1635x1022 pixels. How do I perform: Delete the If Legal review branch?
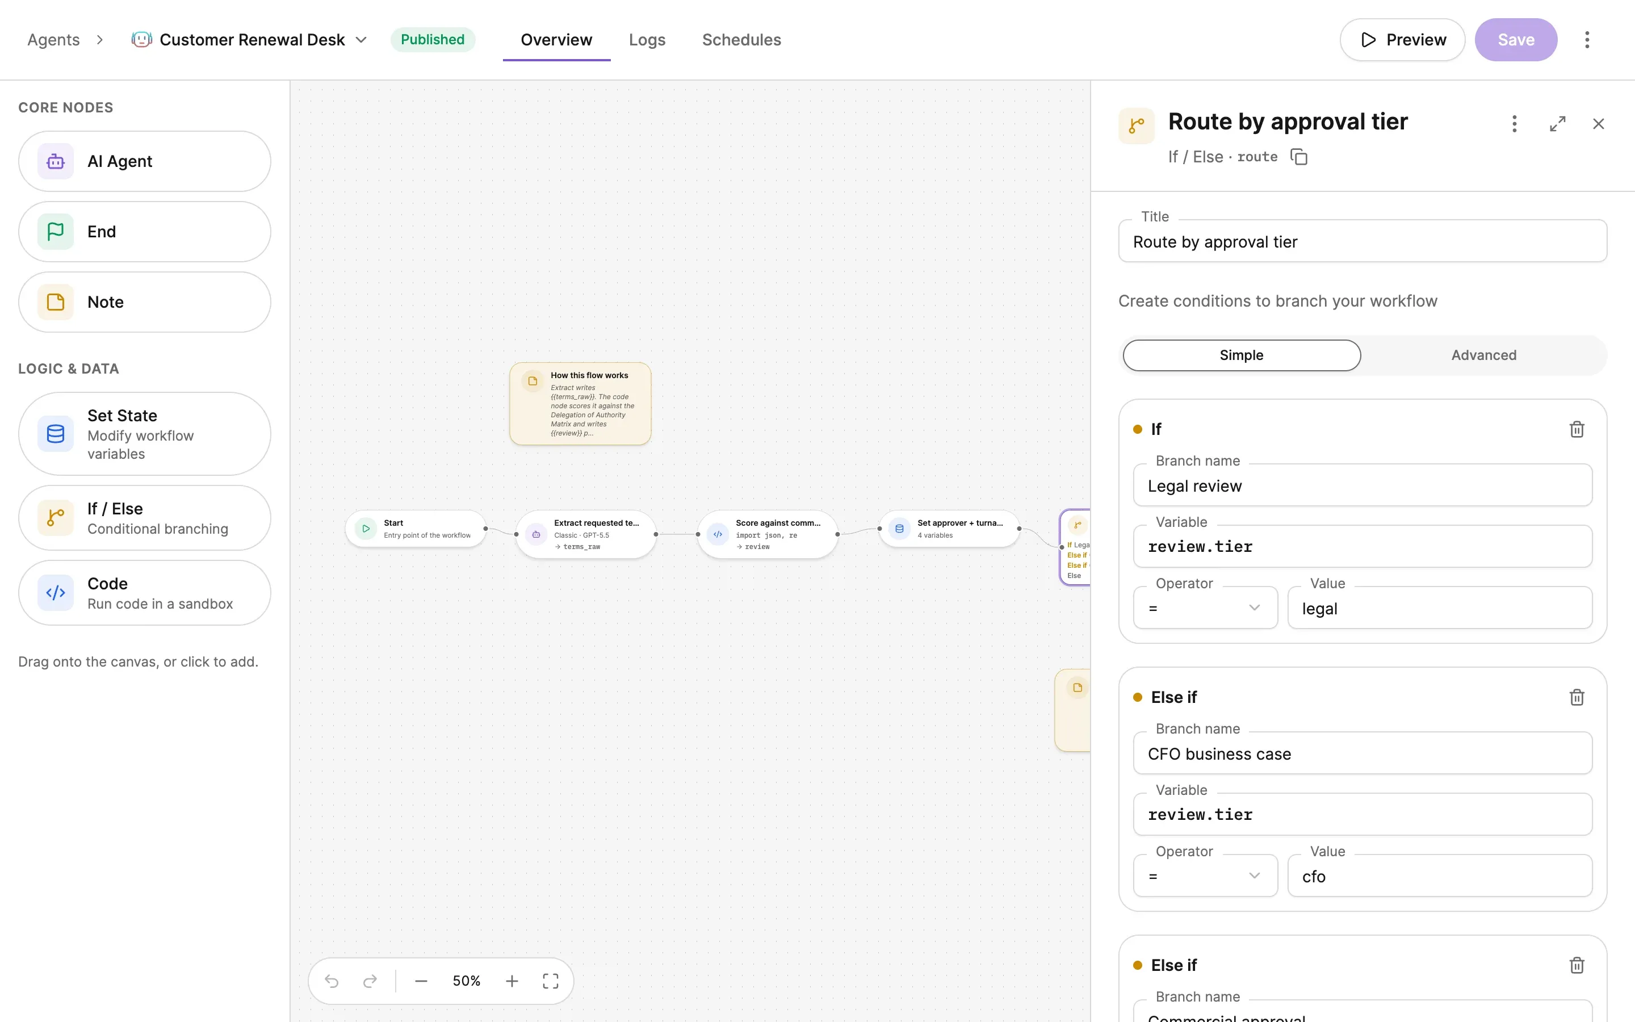click(1577, 429)
